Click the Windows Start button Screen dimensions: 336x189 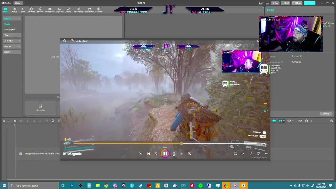pyautogui.click(x=4, y=186)
